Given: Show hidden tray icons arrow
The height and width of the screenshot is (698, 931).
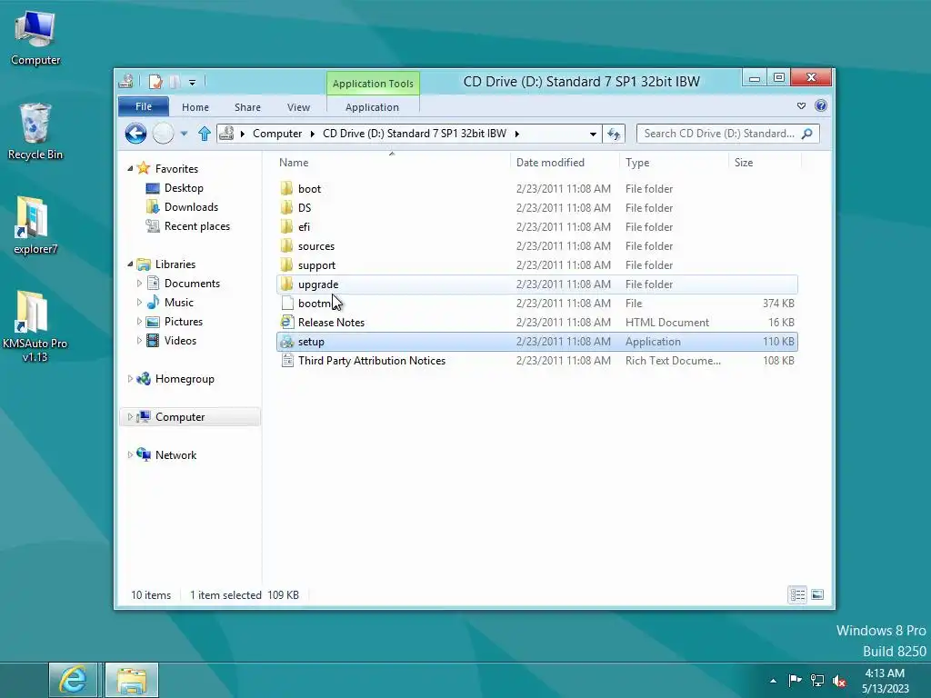Looking at the screenshot, I should 773,681.
